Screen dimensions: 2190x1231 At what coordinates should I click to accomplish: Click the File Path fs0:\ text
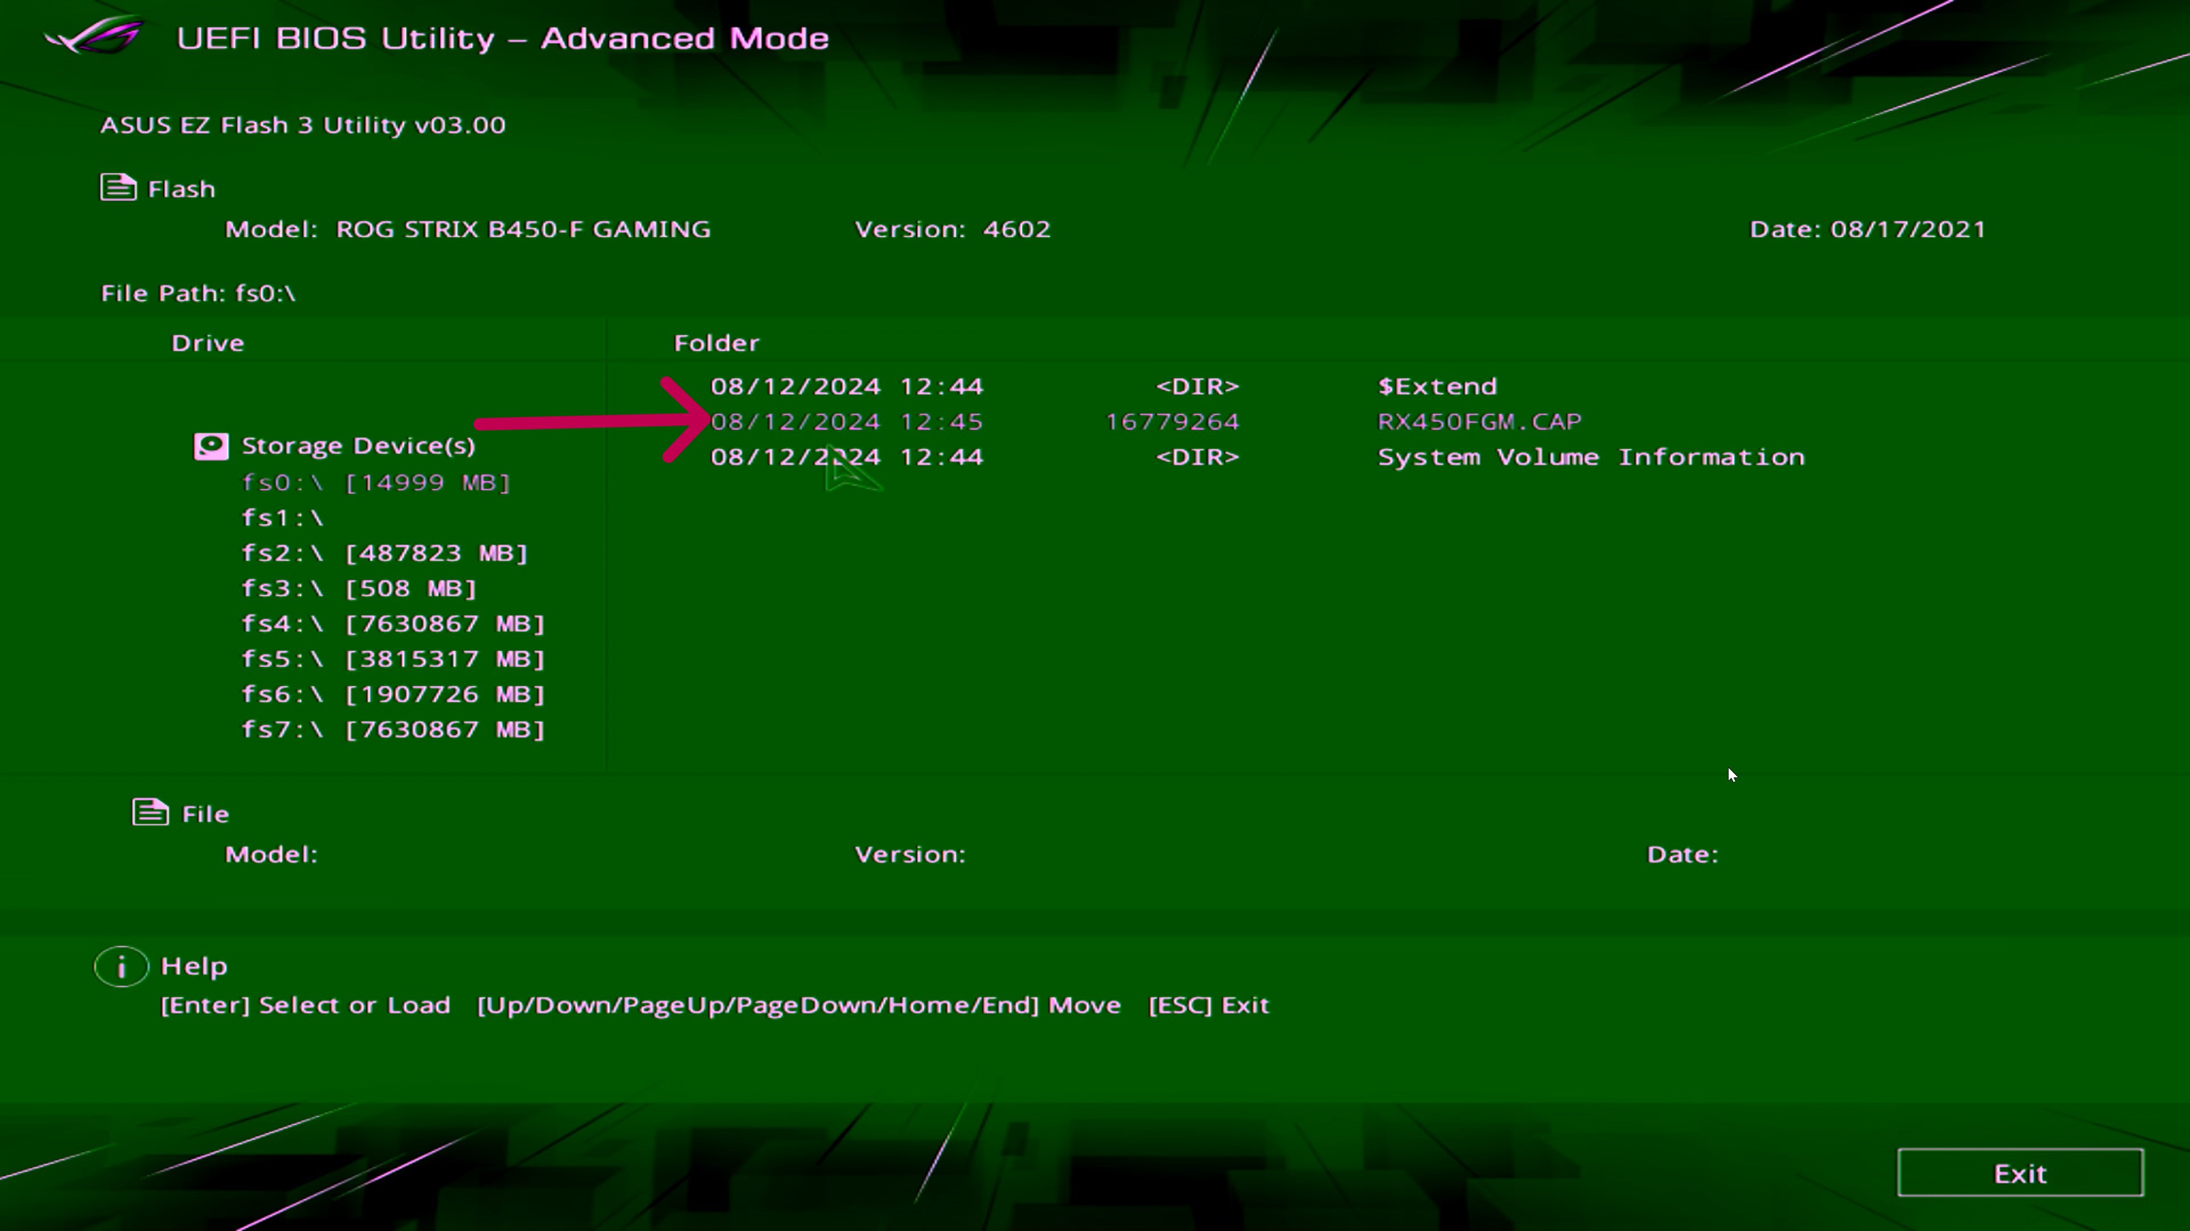pos(198,293)
